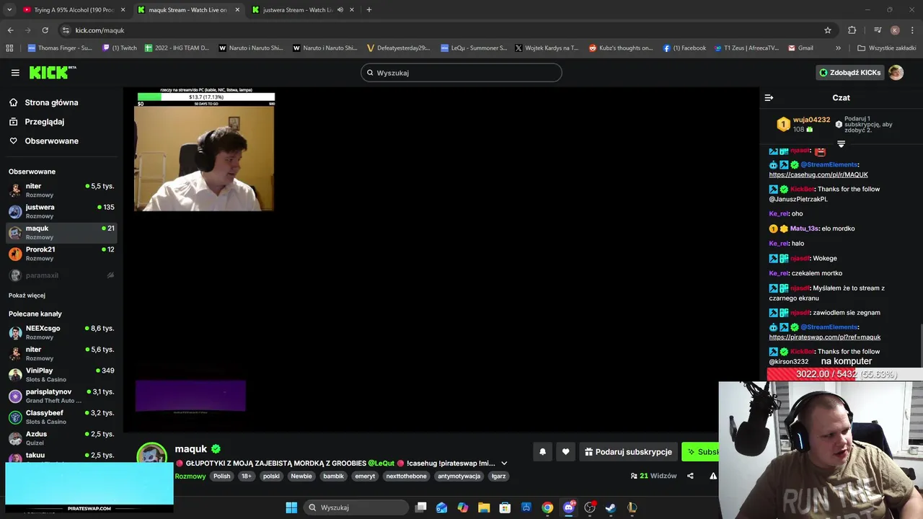Screen dimensions: 923x519
Task: Open parisplatynov recommended channel
Action: [61, 396]
